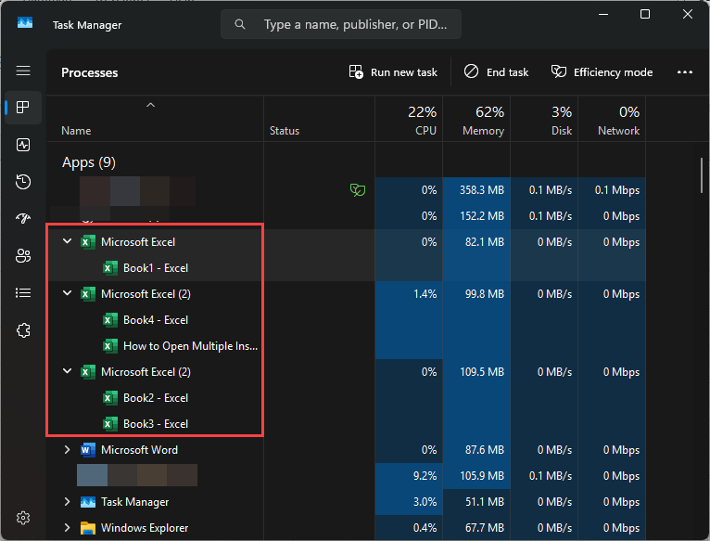Sort by CPU column header
Viewport: 710px width, 541px height.
(409, 121)
